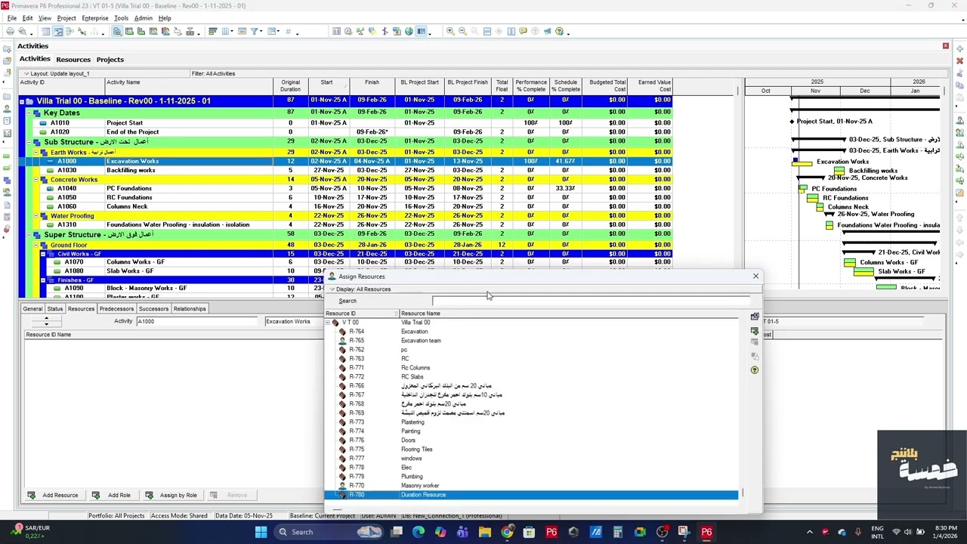Collapse the Sub Structure WBS band
The width and height of the screenshot is (967, 544).
point(29,142)
